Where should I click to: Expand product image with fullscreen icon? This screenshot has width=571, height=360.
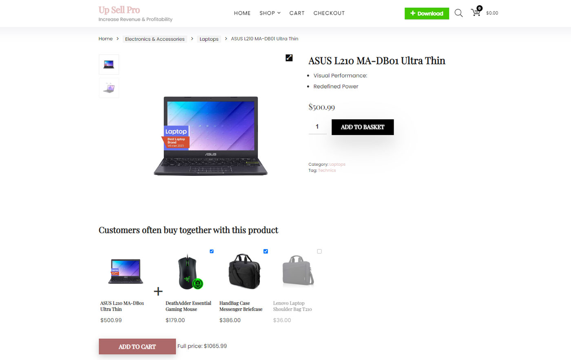[x=289, y=58]
